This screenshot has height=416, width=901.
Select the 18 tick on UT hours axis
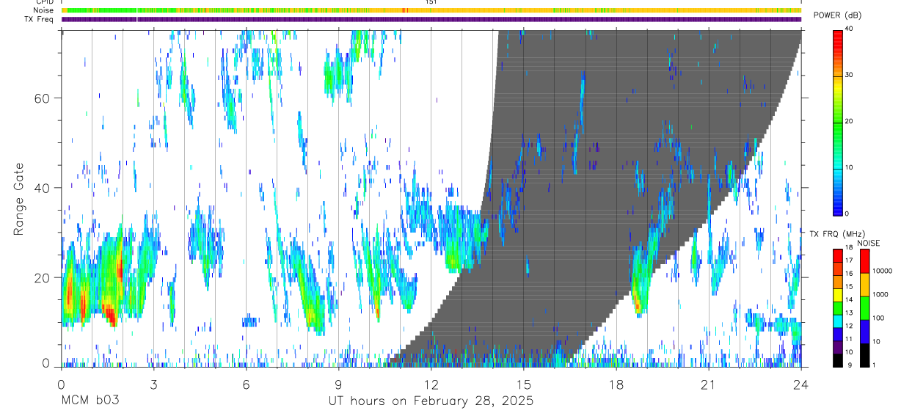616,383
